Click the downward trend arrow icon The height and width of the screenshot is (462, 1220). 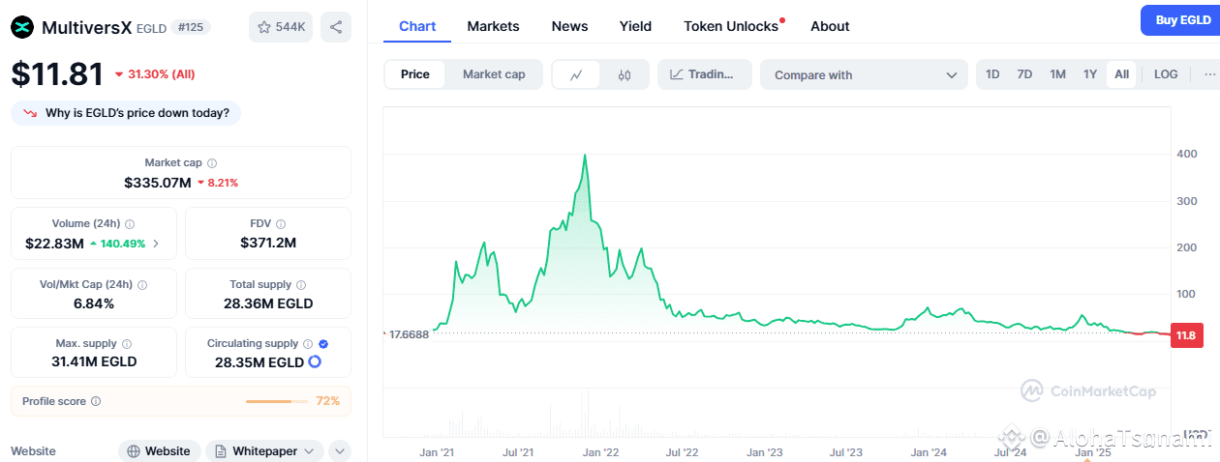(x=30, y=113)
